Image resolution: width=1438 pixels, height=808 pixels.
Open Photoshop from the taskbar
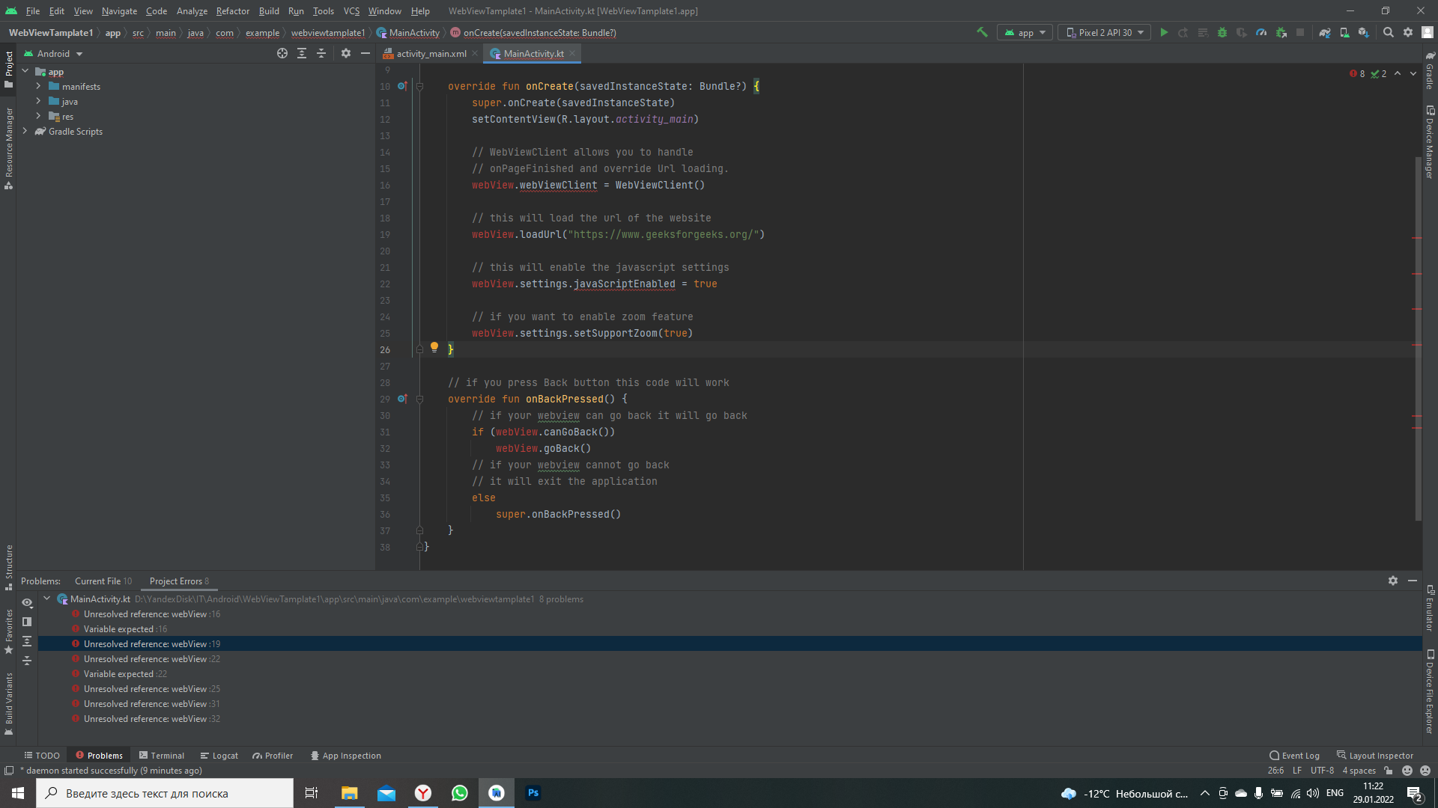click(x=533, y=793)
